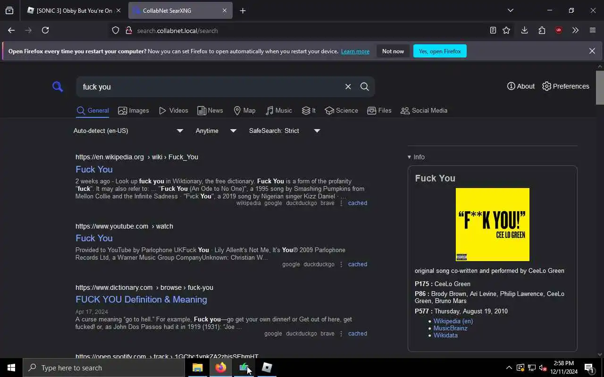Toggle Firefox reader view icon
Viewport: 604px width, 377px height.
[493, 30]
